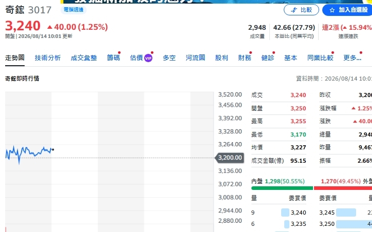372x232 pixels.
Task: Click bid price 3,235 in order book
Action: point(298,224)
